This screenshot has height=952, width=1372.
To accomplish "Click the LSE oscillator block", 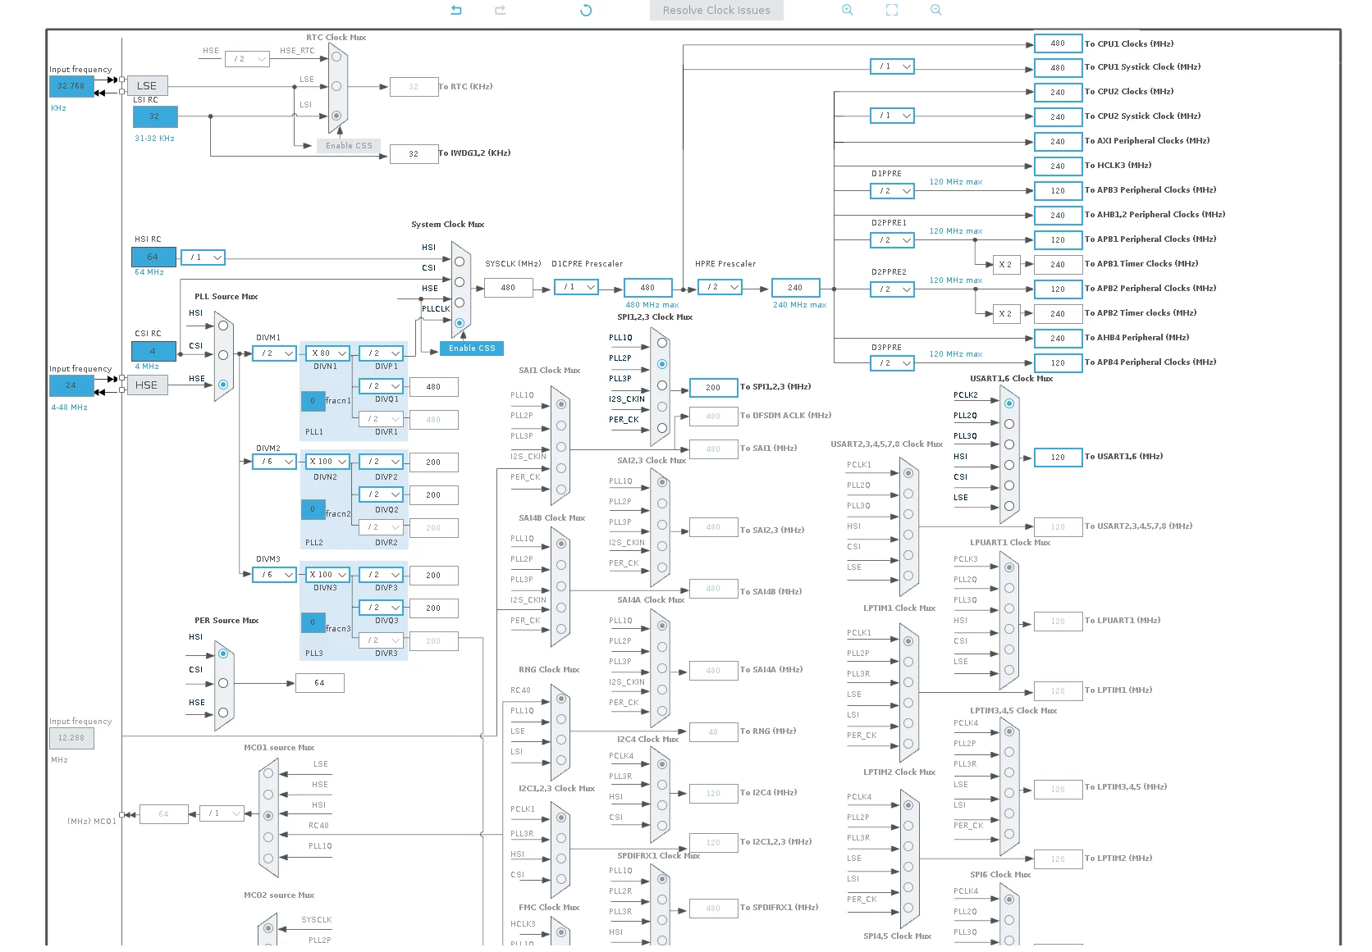I will (x=147, y=85).
